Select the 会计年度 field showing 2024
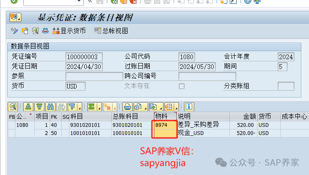Image resolution: width=309 pixels, height=175 pixels. 286,57
